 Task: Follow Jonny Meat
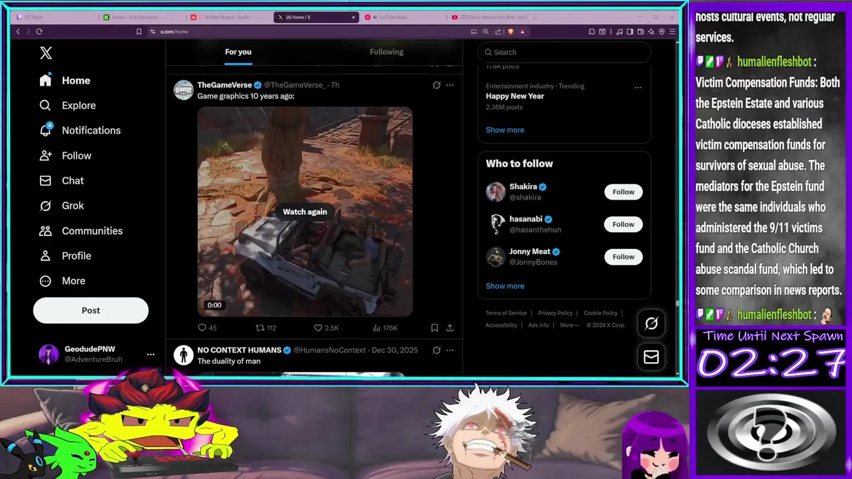click(624, 257)
